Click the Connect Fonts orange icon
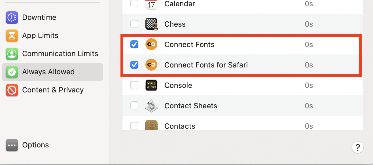The image size is (373, 165). pyautogui.click(x=151, y=45)
